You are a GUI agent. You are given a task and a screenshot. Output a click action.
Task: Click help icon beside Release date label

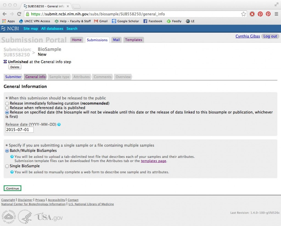pos(59,124)
